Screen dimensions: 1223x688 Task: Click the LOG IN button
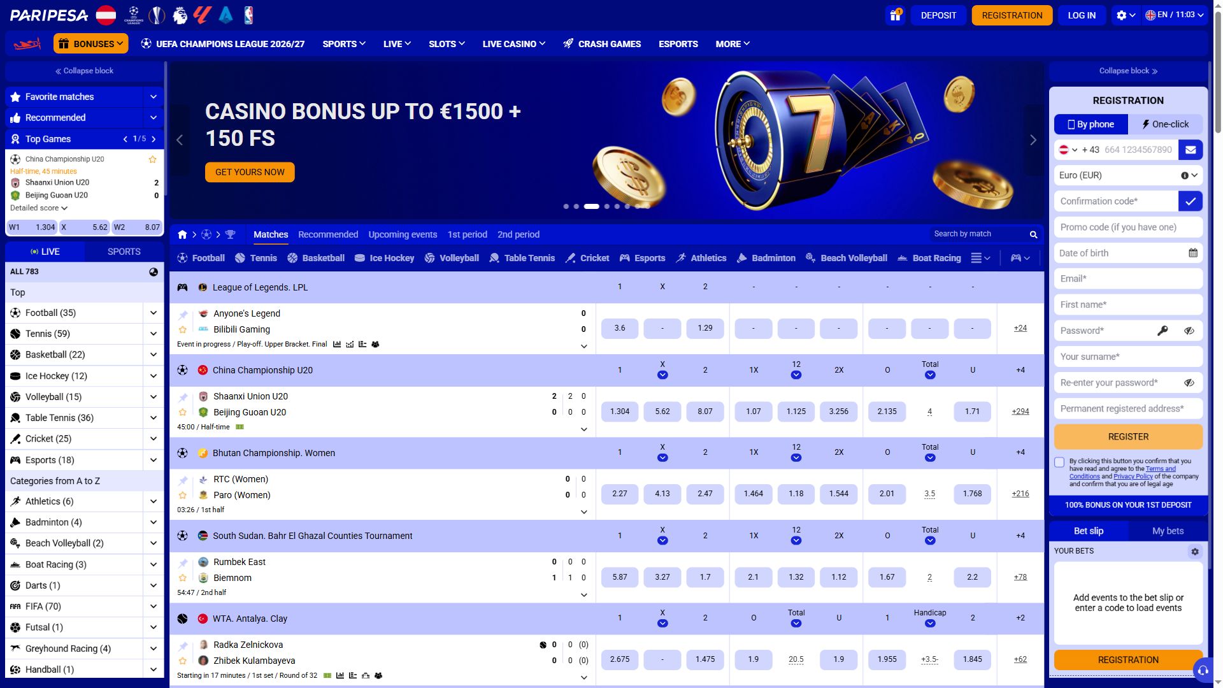coord(1082,15)
